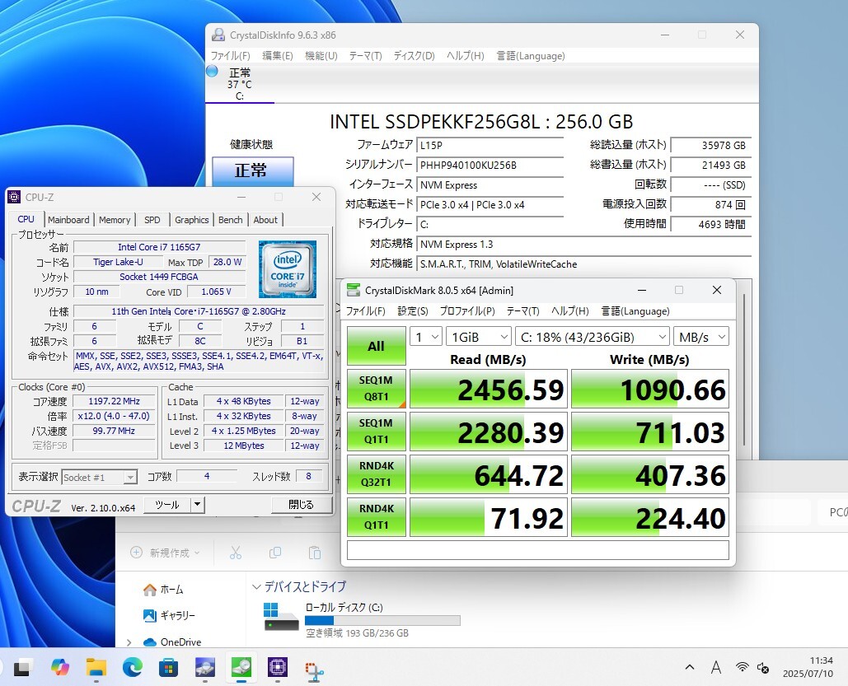This screenshot has height=686, width=848.
Task: Open 設定(S) menu in CrystalDiskMark
Action: [x=413, y=310]
